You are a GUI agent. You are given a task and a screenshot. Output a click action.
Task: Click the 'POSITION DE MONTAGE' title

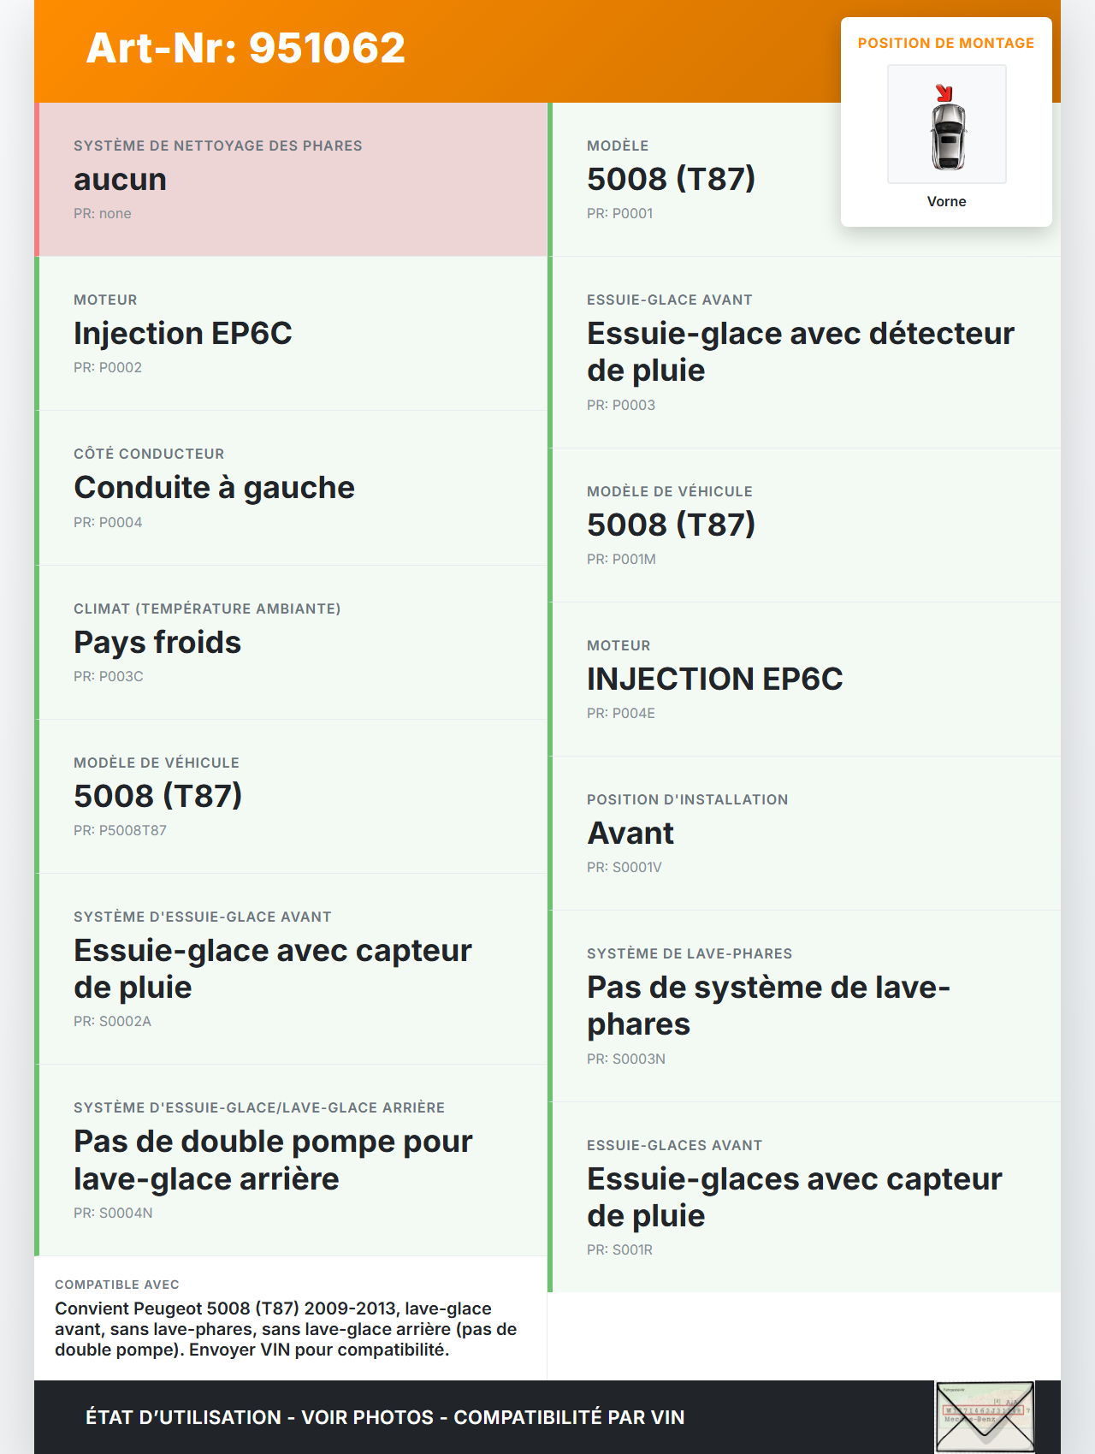[x=946, y=44]
